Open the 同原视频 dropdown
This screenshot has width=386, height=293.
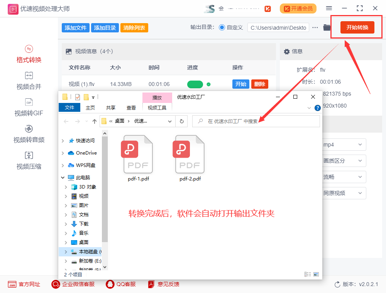pos(344,193)
